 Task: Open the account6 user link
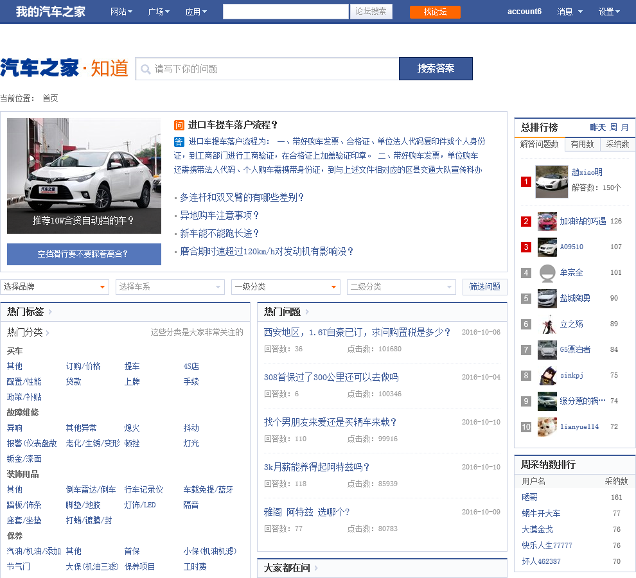coord(524,12)
